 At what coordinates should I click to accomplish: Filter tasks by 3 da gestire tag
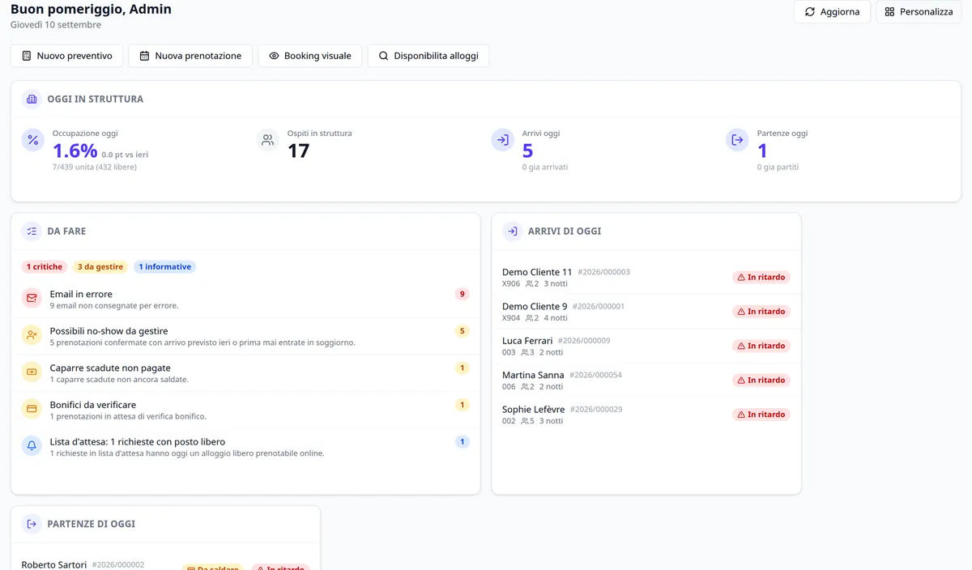(x=100, y=266)
